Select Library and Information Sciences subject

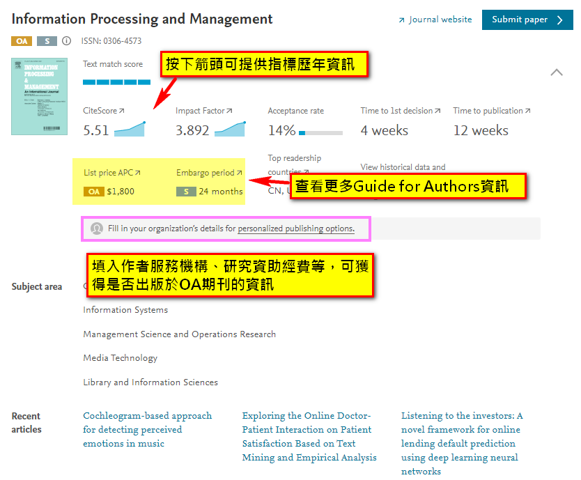click(x=150, y=382)
